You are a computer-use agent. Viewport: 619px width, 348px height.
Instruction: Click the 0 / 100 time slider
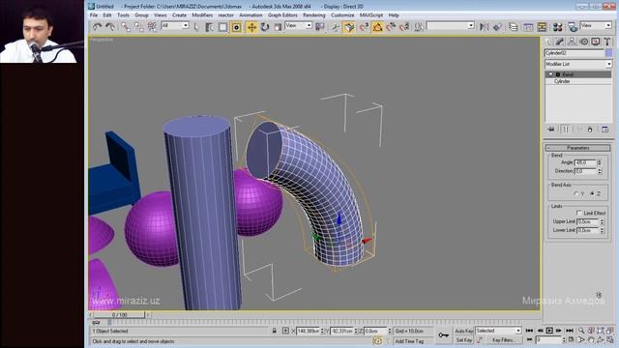pos(119,315)
